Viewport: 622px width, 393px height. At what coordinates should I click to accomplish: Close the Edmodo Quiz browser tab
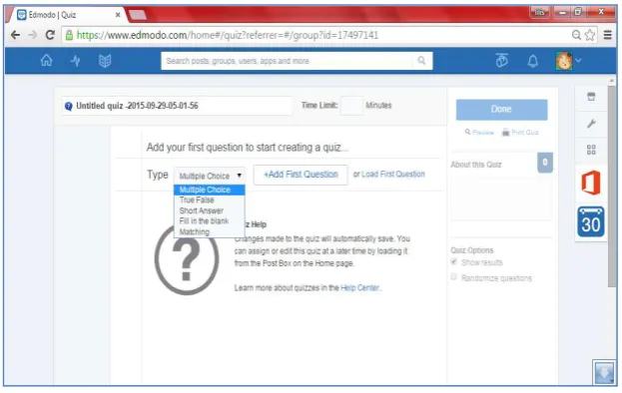pyautogui.click(x=118, y=15)
